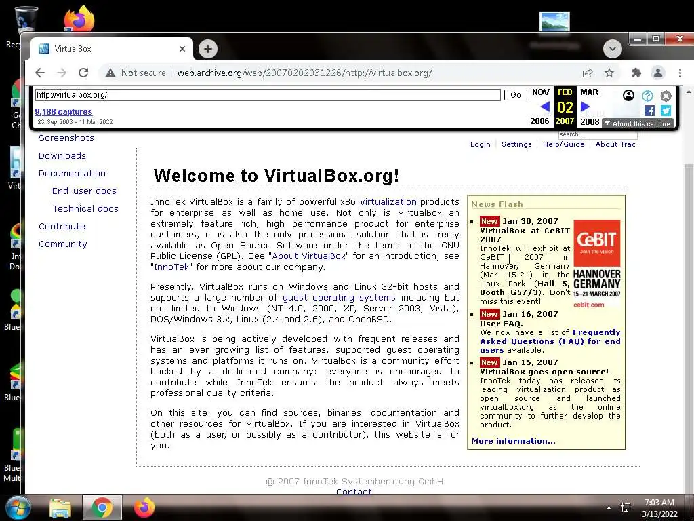Click the CeBIT Hannover banner image
The image size is (694, 521).
coord(596,264)
